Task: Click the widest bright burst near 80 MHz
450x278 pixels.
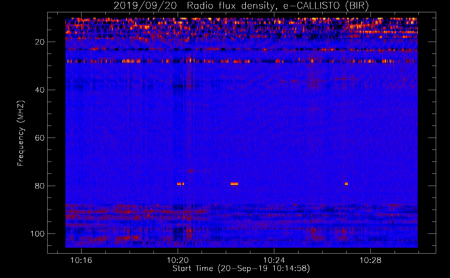Action: [x=234, y=183]
